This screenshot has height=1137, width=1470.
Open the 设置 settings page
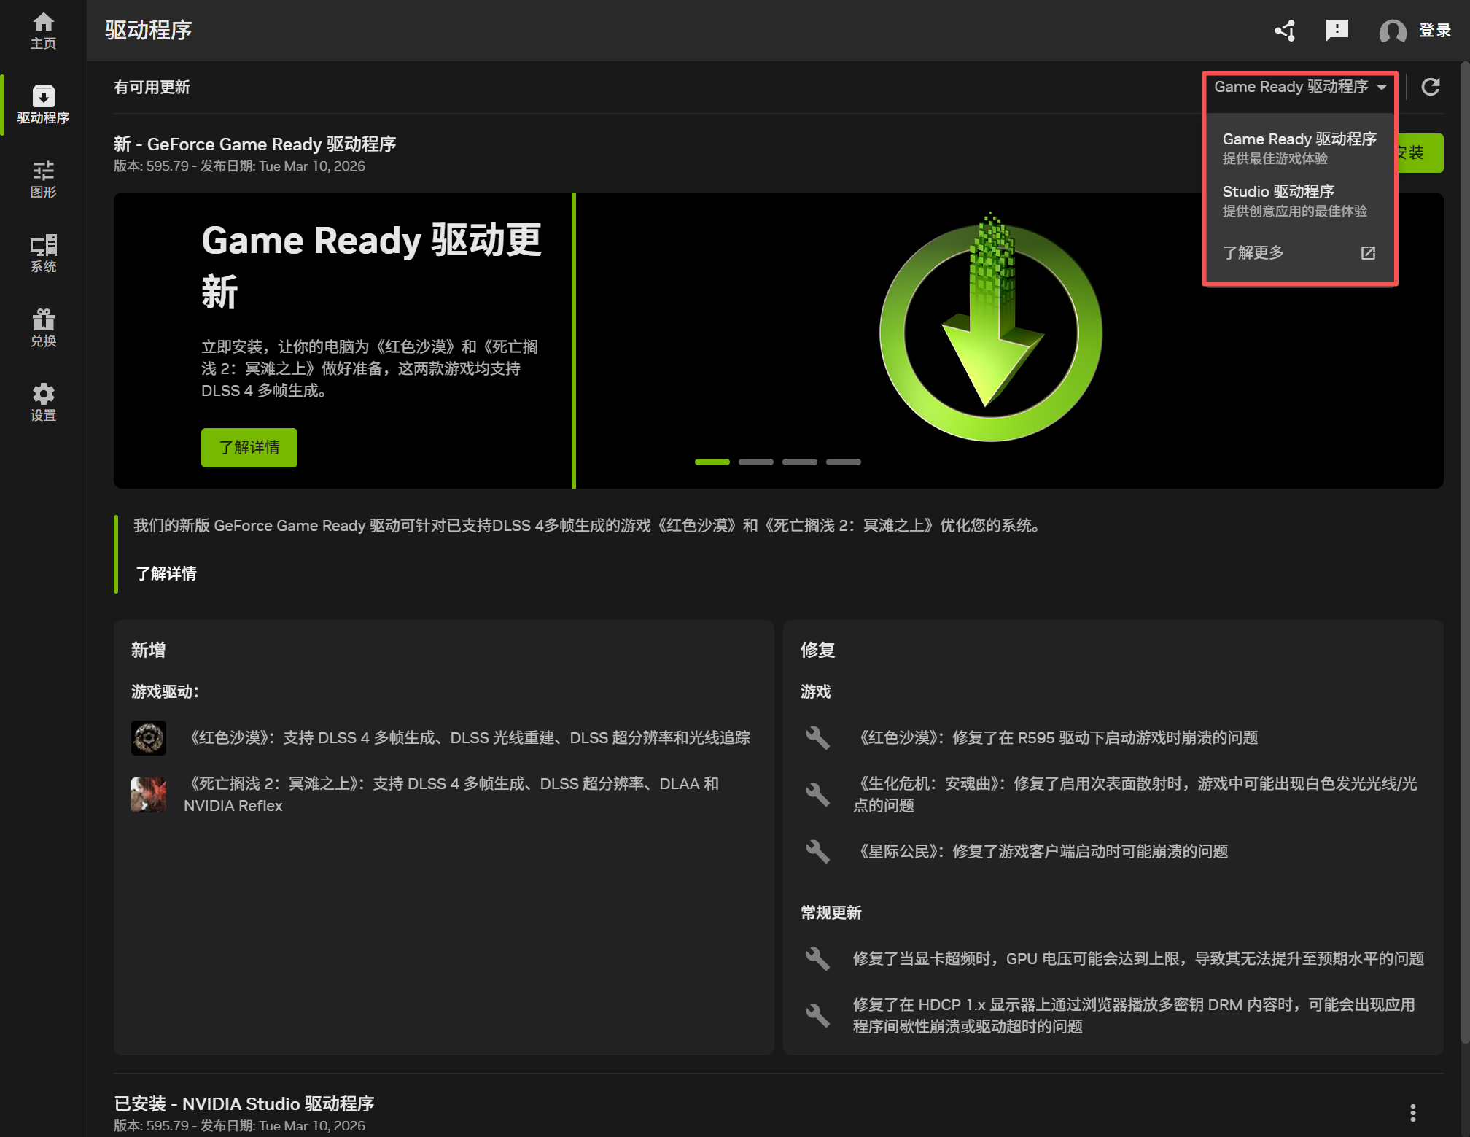tap(43, 403)
